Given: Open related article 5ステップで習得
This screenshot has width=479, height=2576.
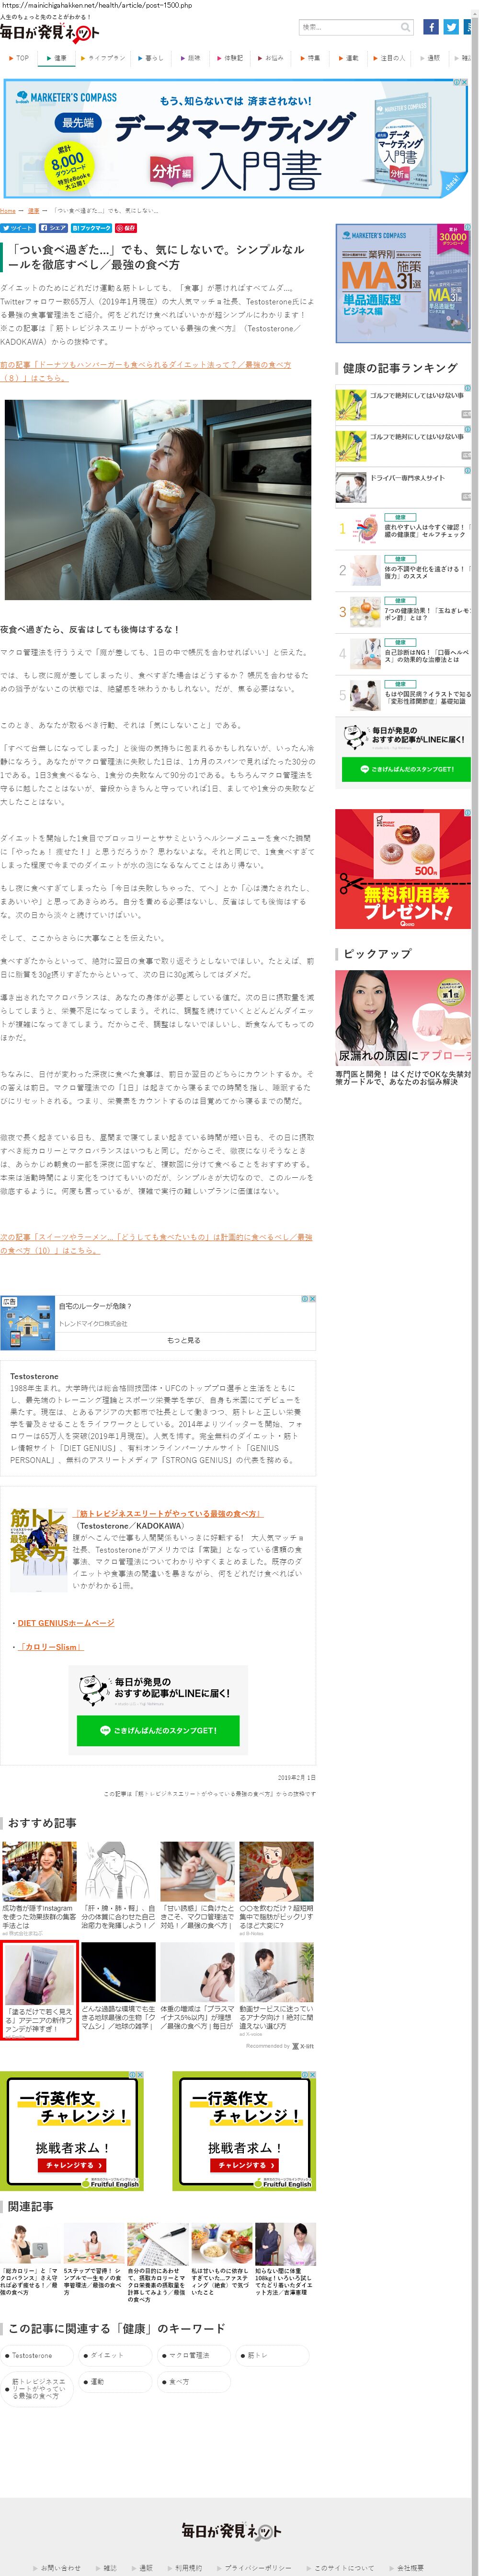Looking at the screenshot, I should click(93, 2261).
